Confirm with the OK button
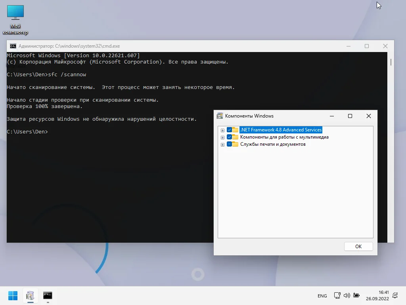406x305 pixels. pyautogui.click(x=358, y=246)
